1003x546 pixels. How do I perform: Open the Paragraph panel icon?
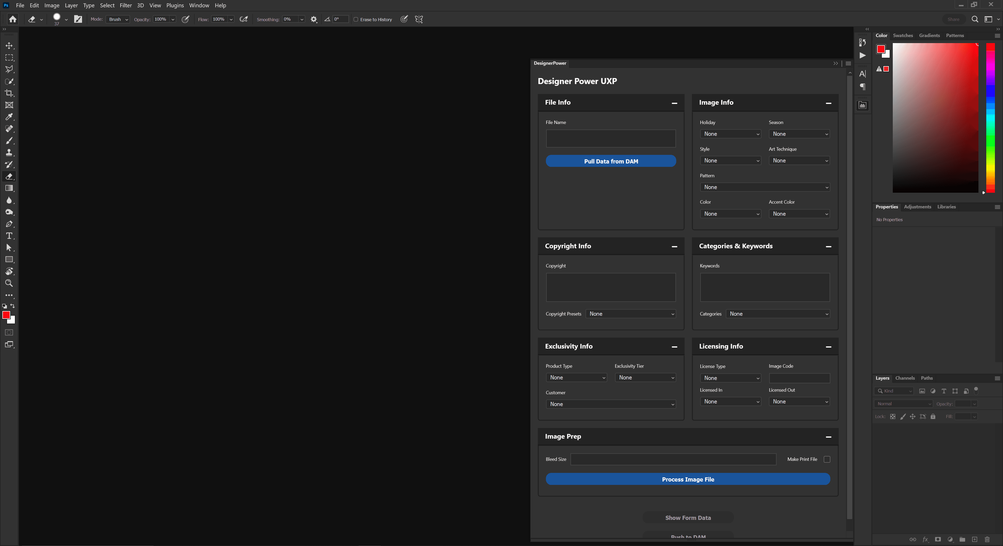coord(862,87)
